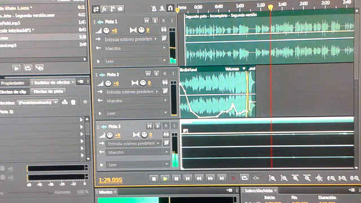The height and width of the screenshot is (203, 361).
Task: Pause playback in transport bar
Action: pos(177,179)
